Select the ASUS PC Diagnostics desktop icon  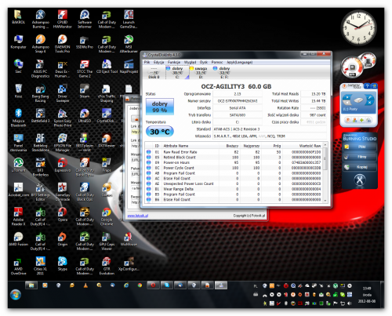[41, 68]
